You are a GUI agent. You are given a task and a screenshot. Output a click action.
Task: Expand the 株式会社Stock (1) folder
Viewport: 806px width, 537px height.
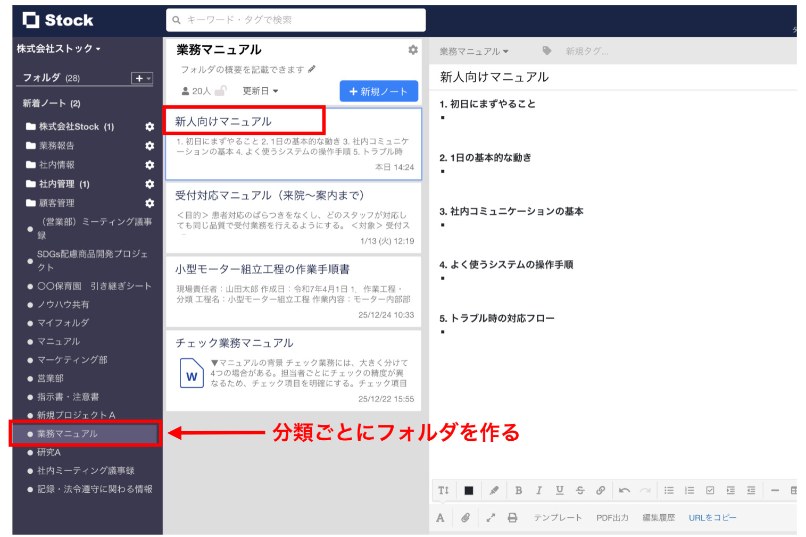[70, 127]
